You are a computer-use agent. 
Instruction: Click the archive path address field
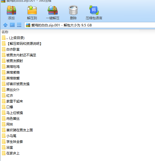(x=90, y=25)
